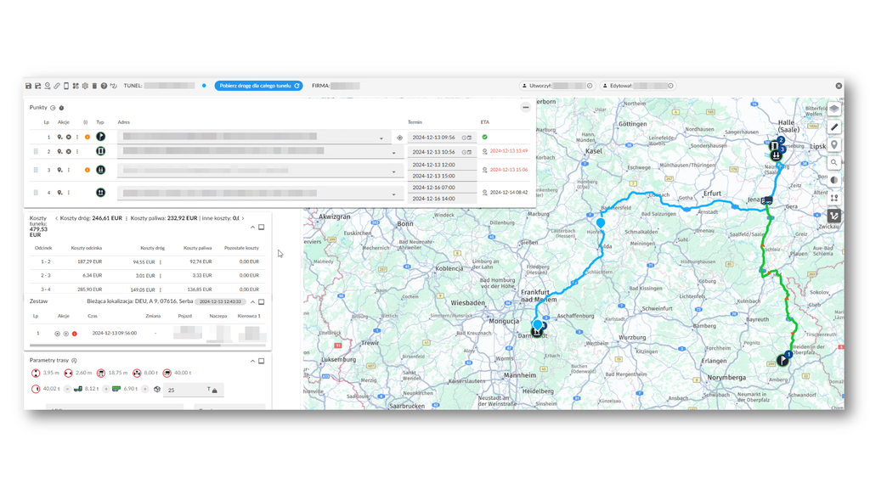Click the target crosshair icon in row 1
This screenshot has height=489, width=870.
pos(399,138)
